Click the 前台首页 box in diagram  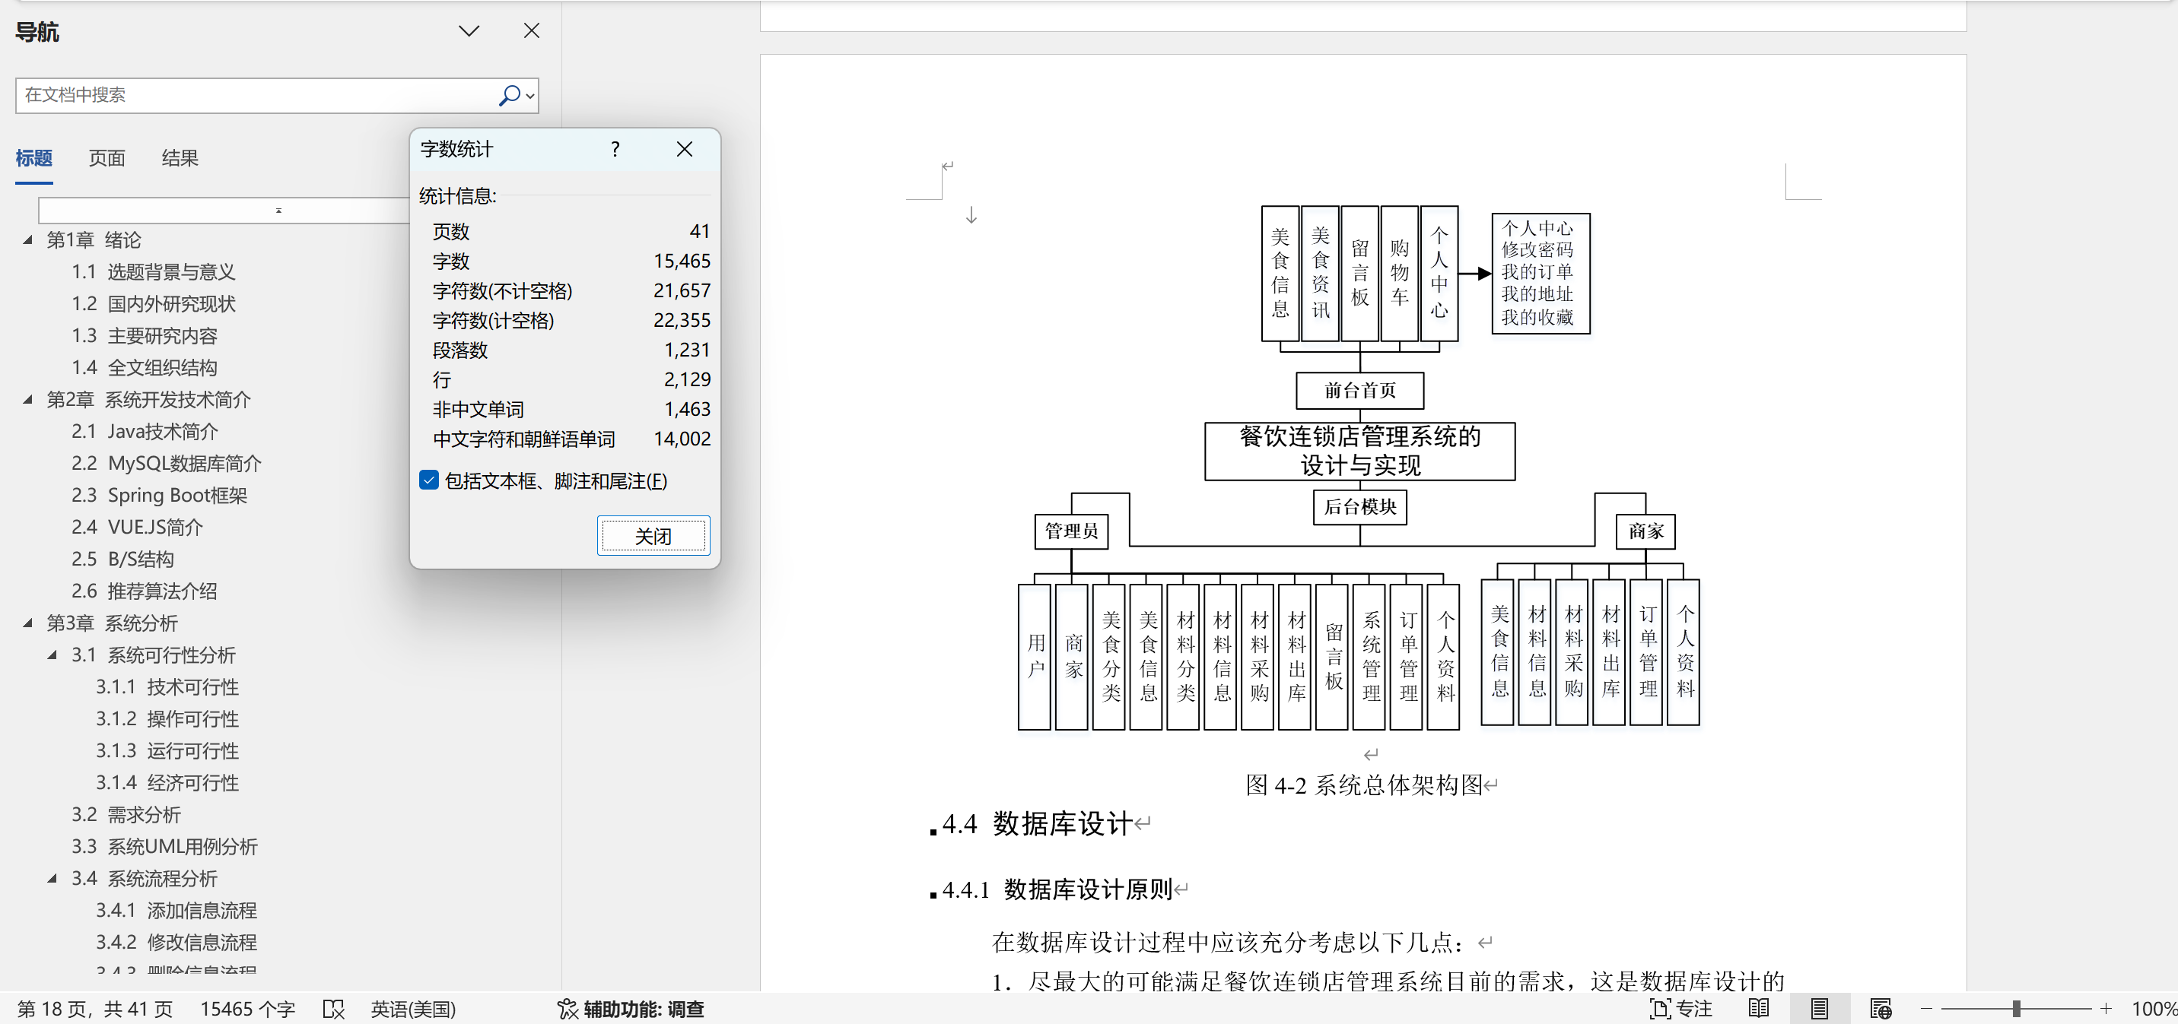point(1359,390)
